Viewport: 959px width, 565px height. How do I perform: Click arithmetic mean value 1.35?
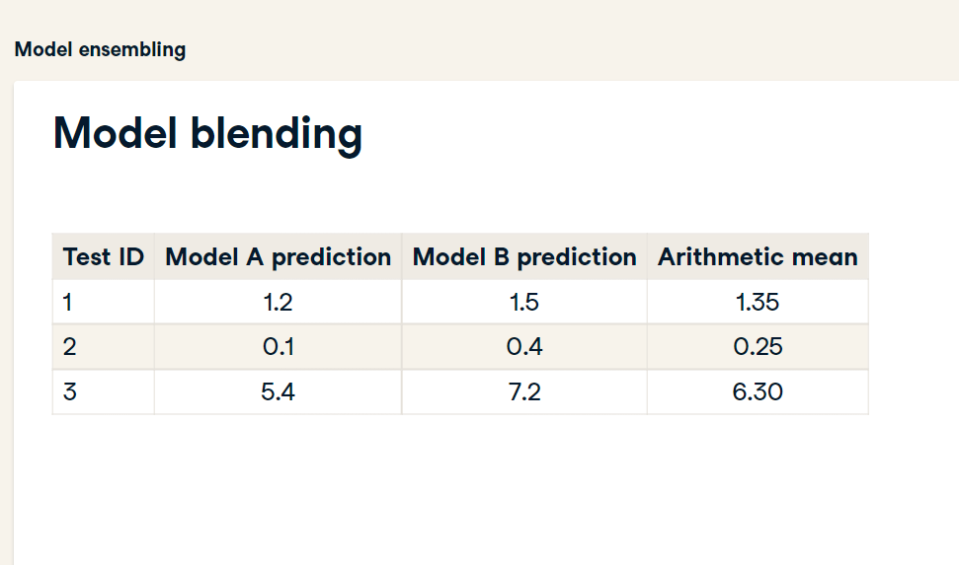point(758,302)
